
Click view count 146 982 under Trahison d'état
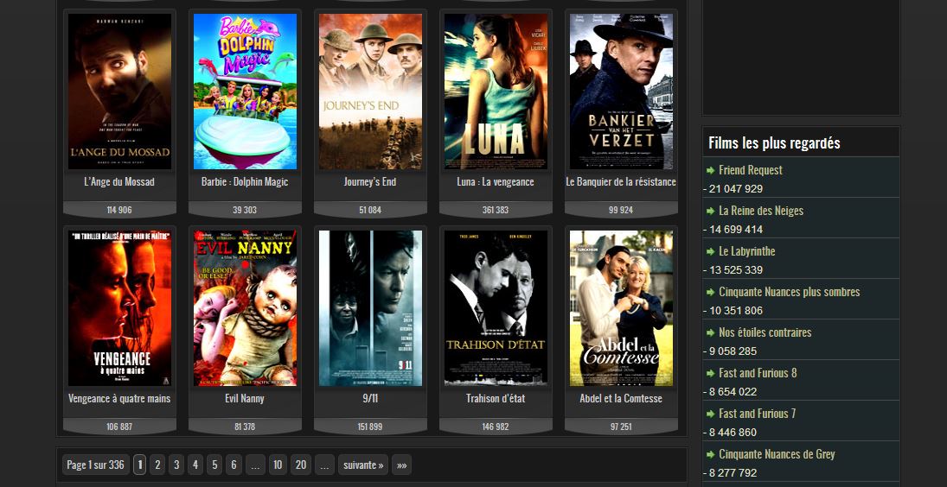click(x=496, y=427)
